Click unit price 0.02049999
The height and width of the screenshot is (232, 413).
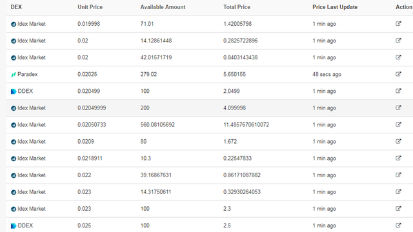click(92, 108)
